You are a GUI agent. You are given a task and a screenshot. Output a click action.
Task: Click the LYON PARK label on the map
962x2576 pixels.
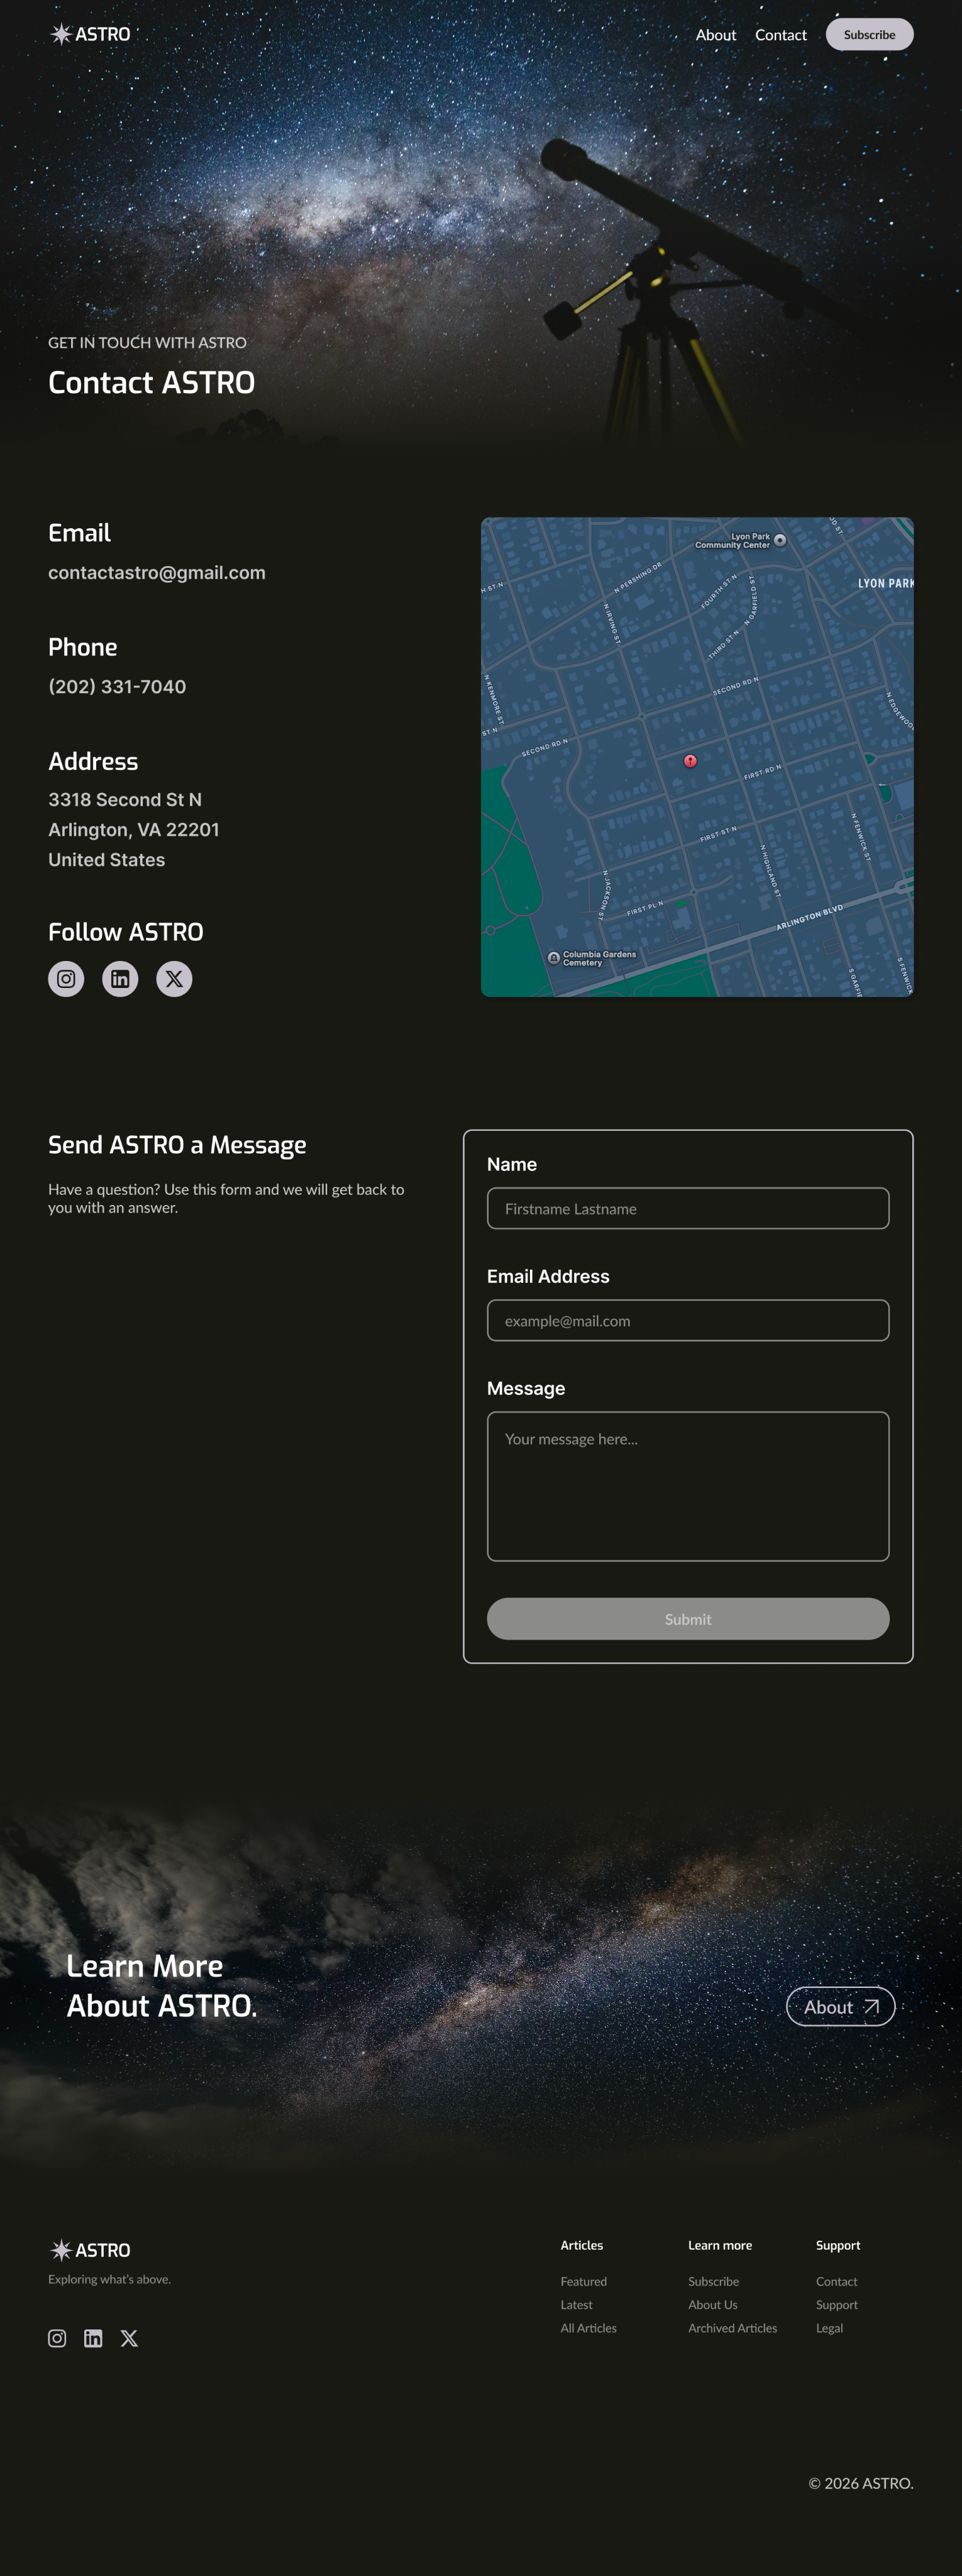coord(886,583)
